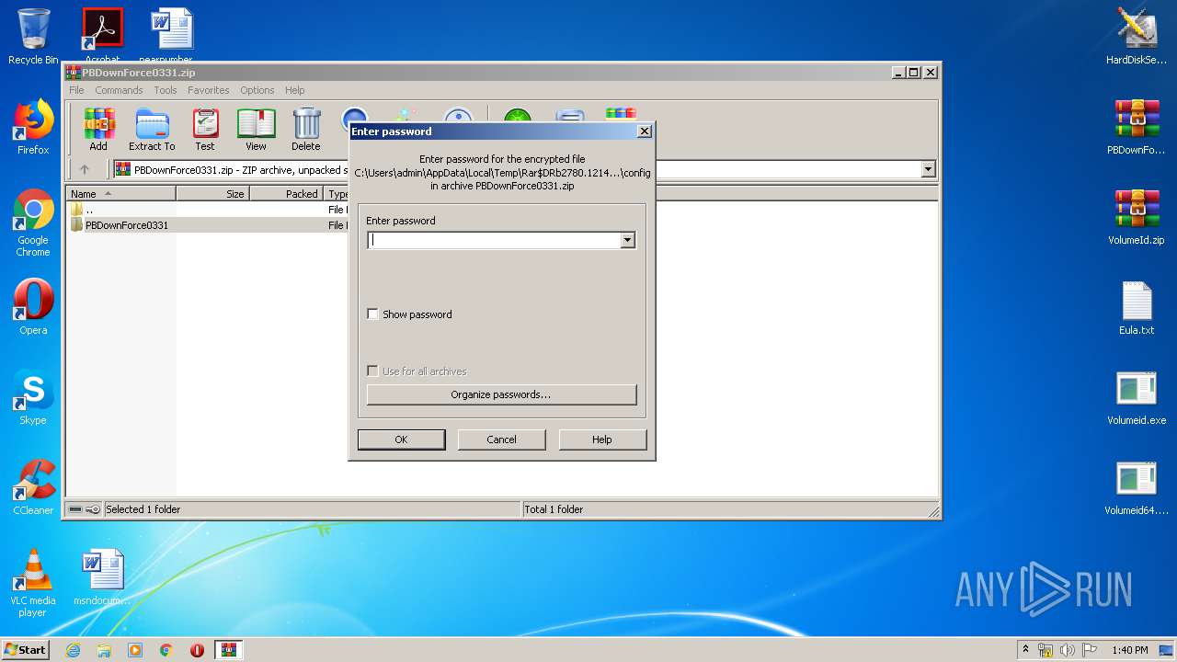Open the Commands menu
The width and height of the screenshot is (1177, 662).
119,90
